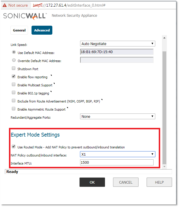Click the SonicWall logo
Viewport: 179px width, 207px height.
click(25, 16)
